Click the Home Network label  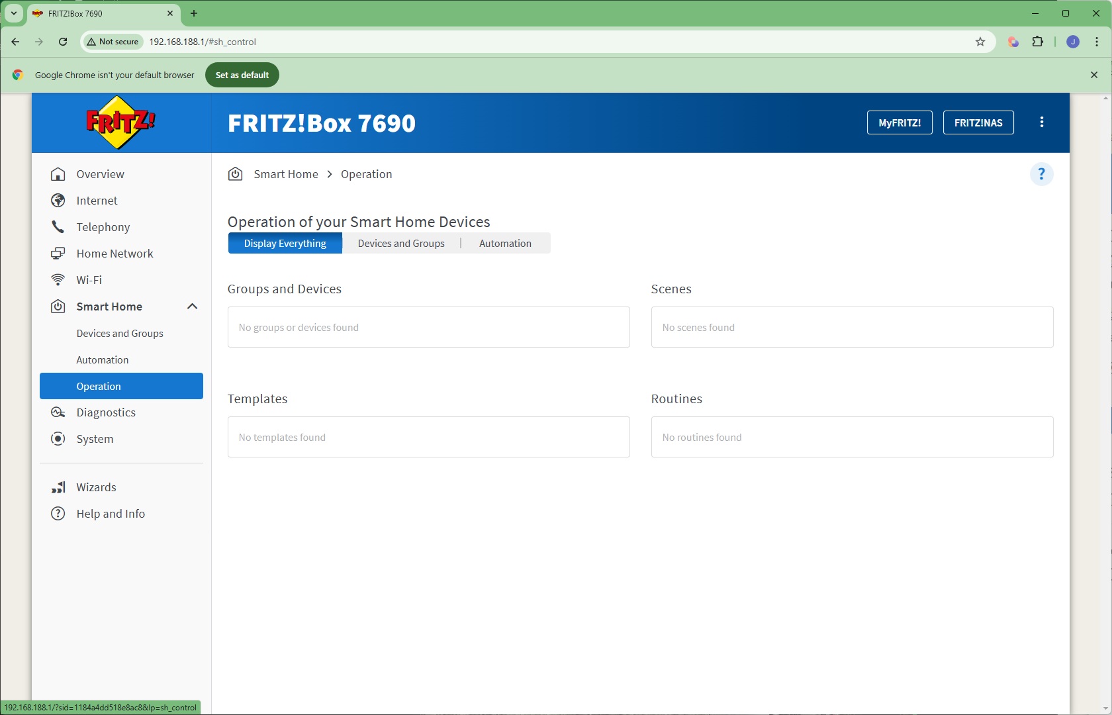tap(115, 254)
